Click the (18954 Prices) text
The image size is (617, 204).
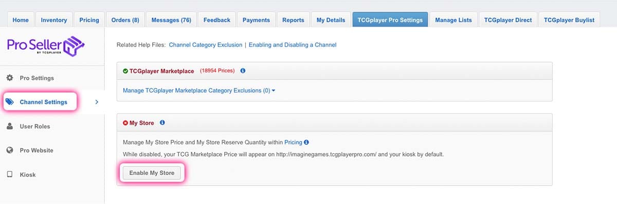(217, 71)
